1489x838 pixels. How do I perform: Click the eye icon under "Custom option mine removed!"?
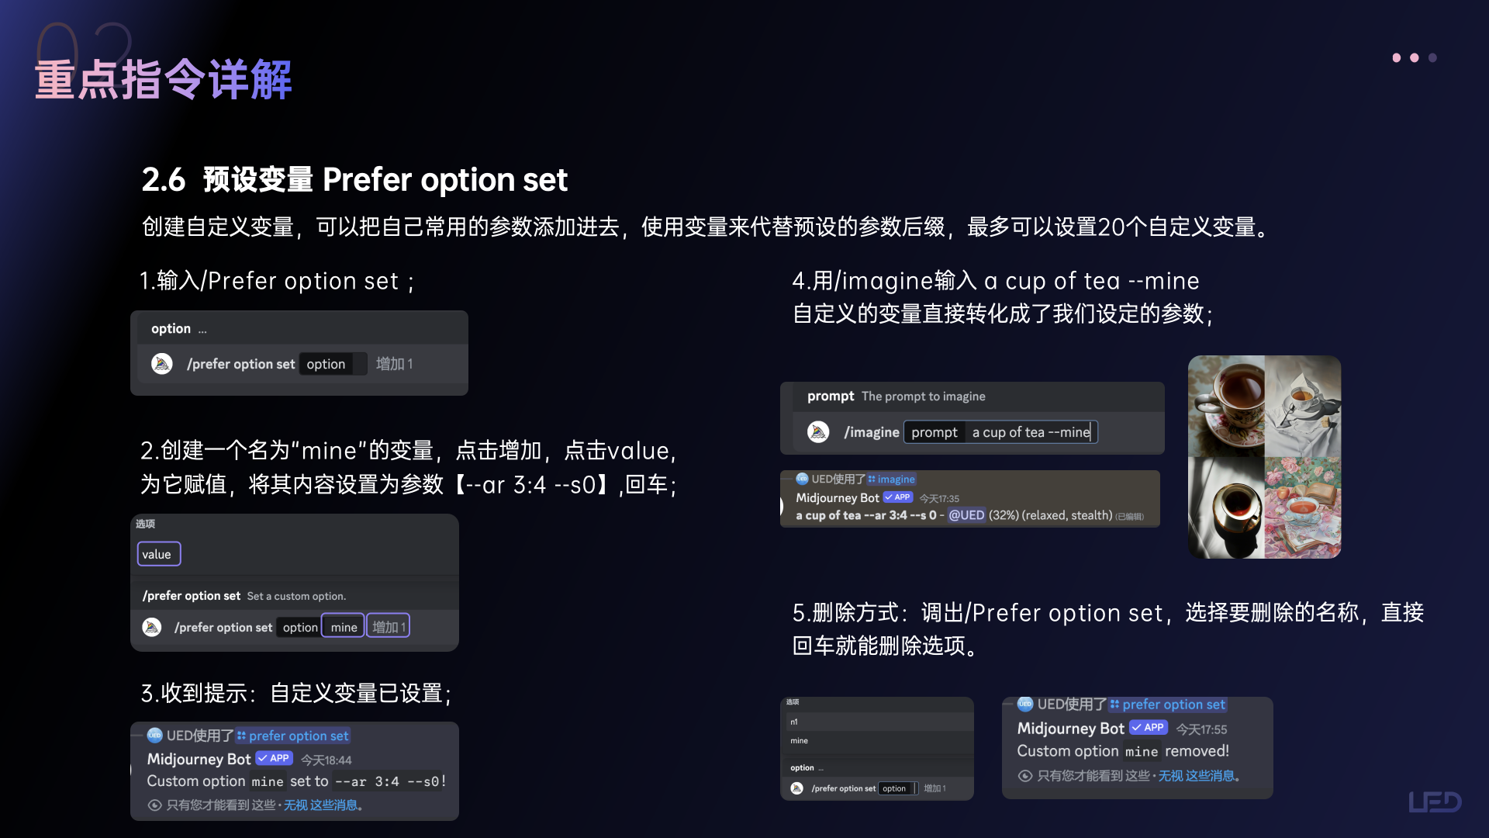[x=1024, y=776]
